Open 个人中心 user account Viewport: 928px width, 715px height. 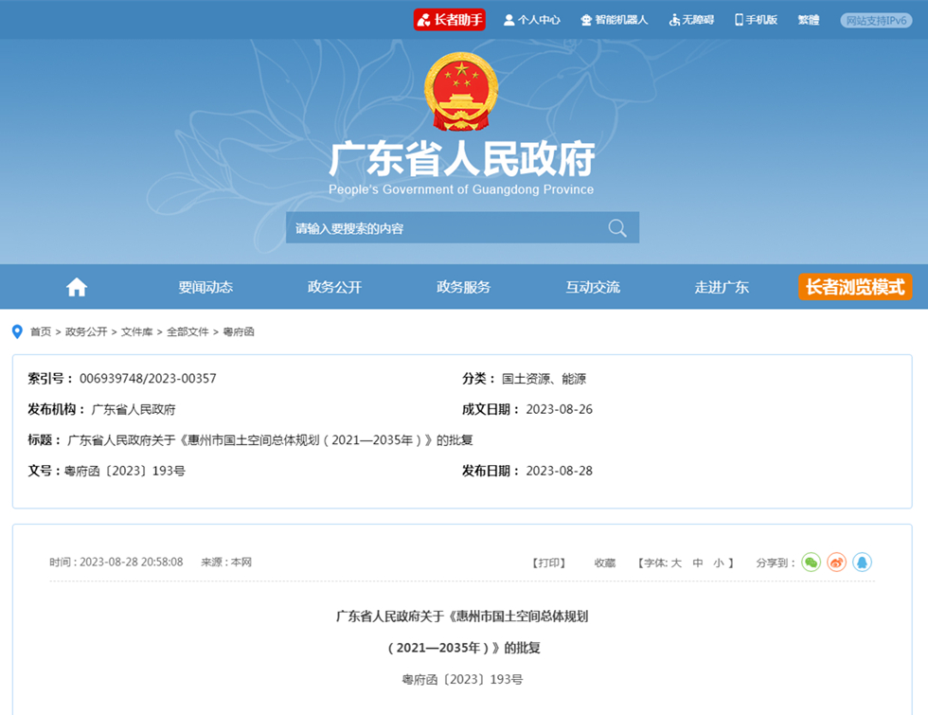[x=532, y=20]
